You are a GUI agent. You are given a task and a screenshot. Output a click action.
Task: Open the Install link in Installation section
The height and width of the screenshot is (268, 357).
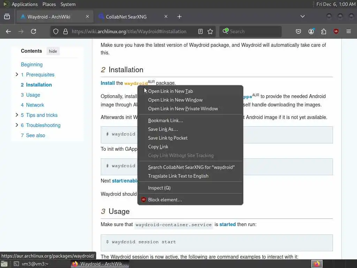[108, 83]
